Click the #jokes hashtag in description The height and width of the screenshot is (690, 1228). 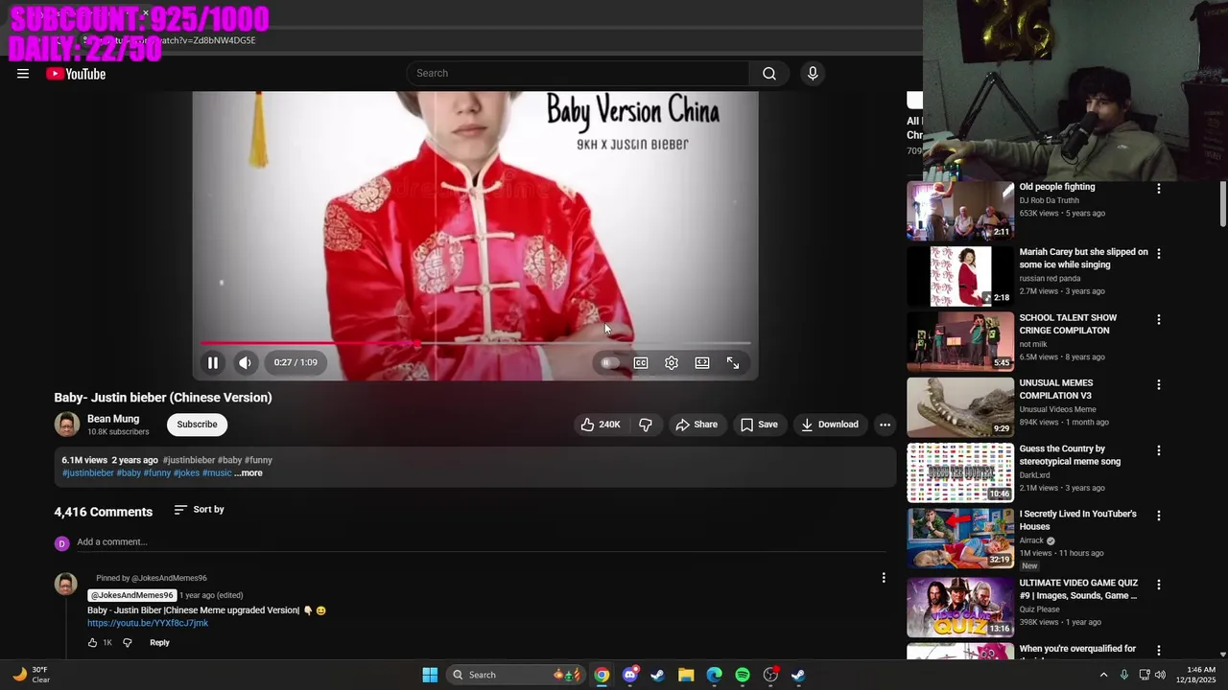click(x=186, y=473)
